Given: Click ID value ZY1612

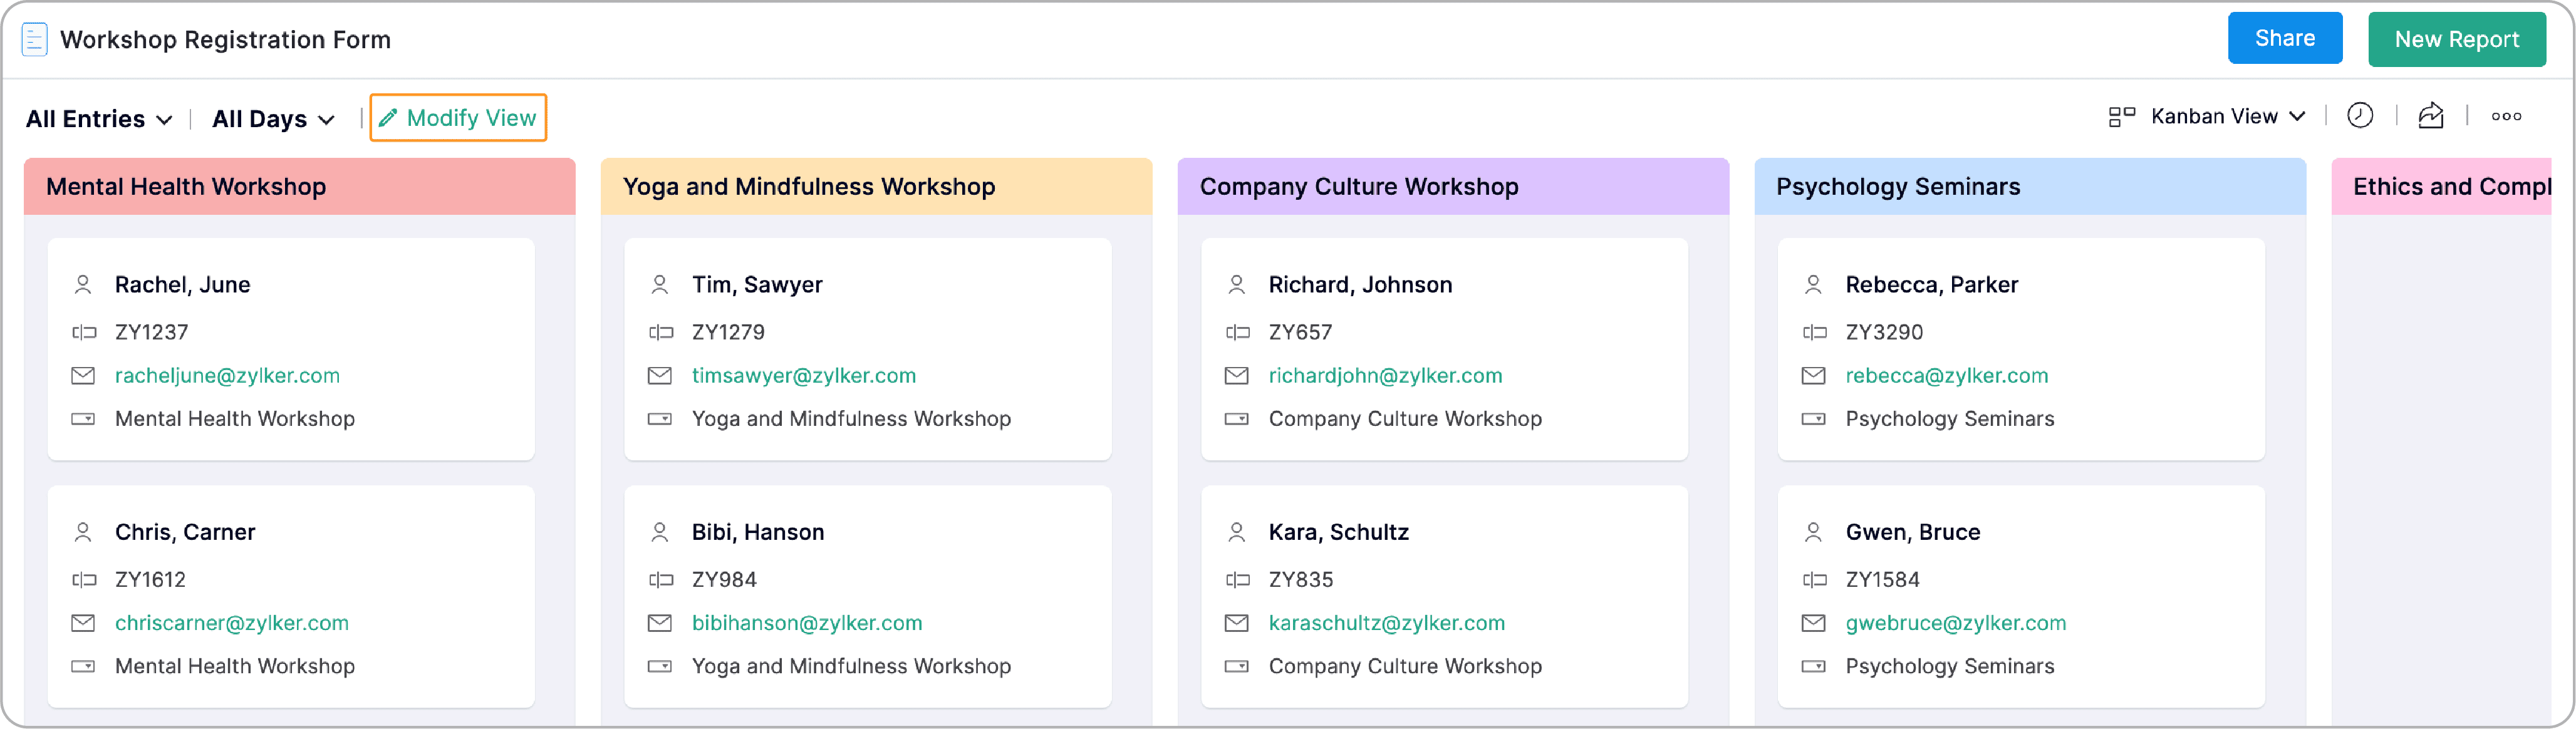Looking at the screenshot, I should (150, 580).
